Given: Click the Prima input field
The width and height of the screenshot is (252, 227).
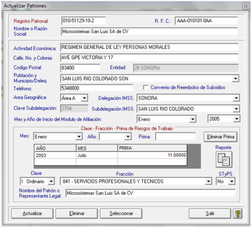Looking at the screenshot, I should click(175, 136).
